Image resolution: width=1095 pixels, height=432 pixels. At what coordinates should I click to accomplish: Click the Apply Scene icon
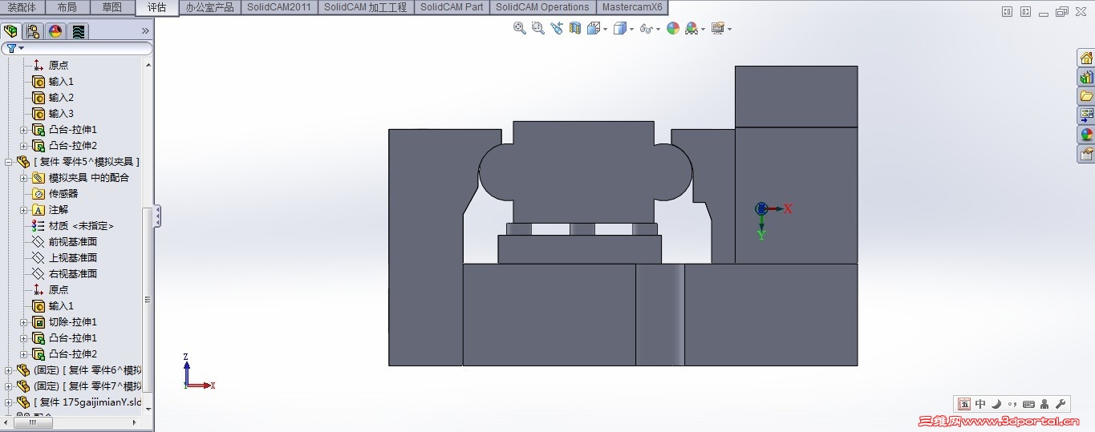tap(691, 28)
